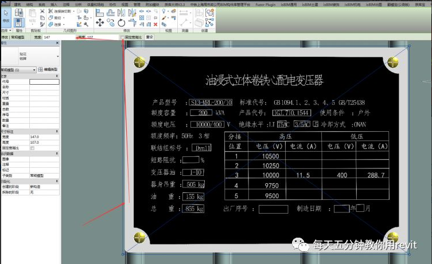Close the Properties panel

click(x=57, y=43)
